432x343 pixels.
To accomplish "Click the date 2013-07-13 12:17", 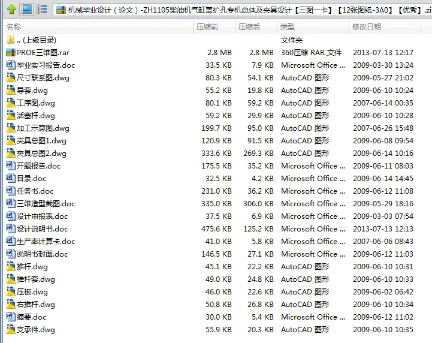I will (383, 52).
